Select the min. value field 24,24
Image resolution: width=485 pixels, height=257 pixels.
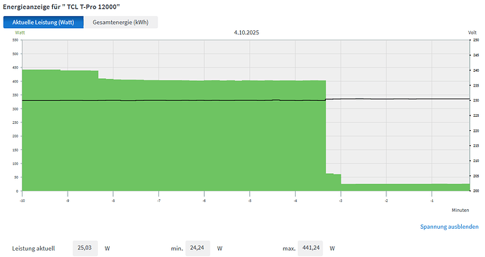coord(198,248)
